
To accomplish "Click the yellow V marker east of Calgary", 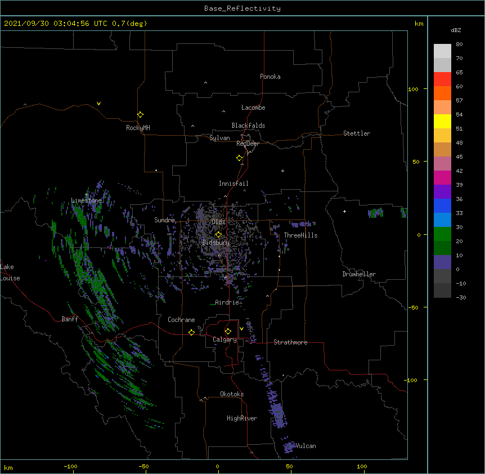I will coord(241,329).
